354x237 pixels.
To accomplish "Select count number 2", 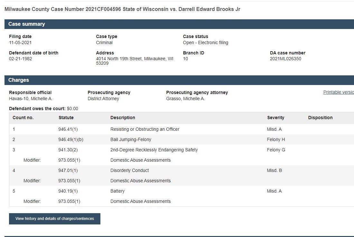I will (x=14, y=140).
